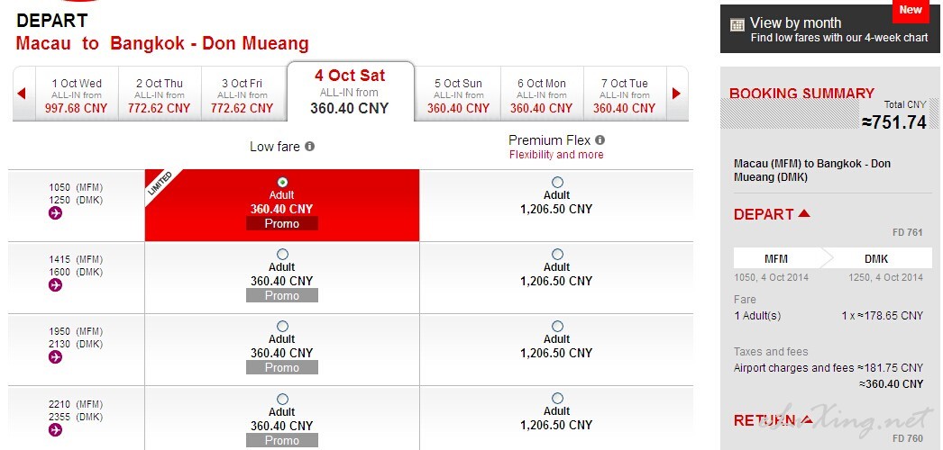Click the plane icon for 1050 flight

click(x=55, y=213)
